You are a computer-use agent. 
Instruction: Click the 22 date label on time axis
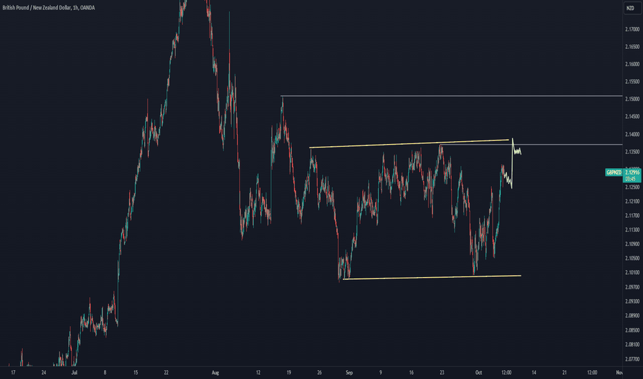tap(166, 372)
